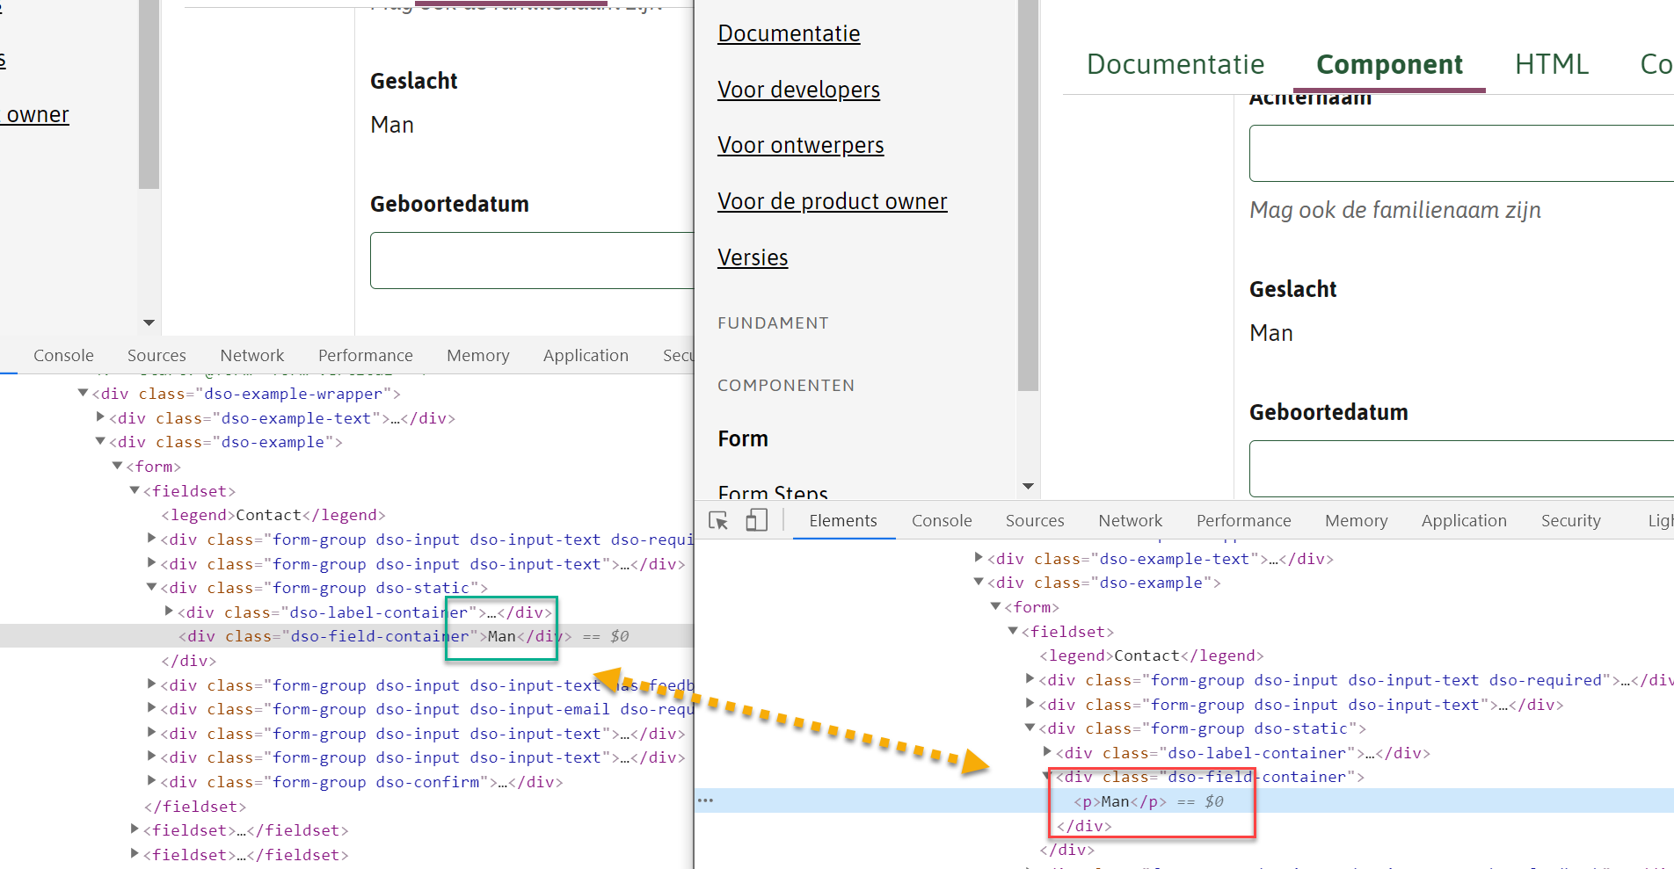1674x869 pixels.
Task: Expand the form-group dso-confirm div
Action: (151, 780)
